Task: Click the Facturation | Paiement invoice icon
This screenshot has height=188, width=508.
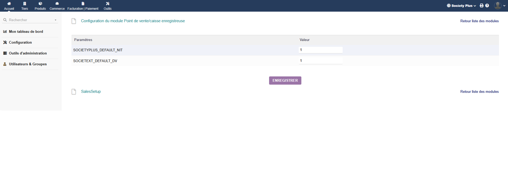Action: pyautogui.click(x=83, y=4)
